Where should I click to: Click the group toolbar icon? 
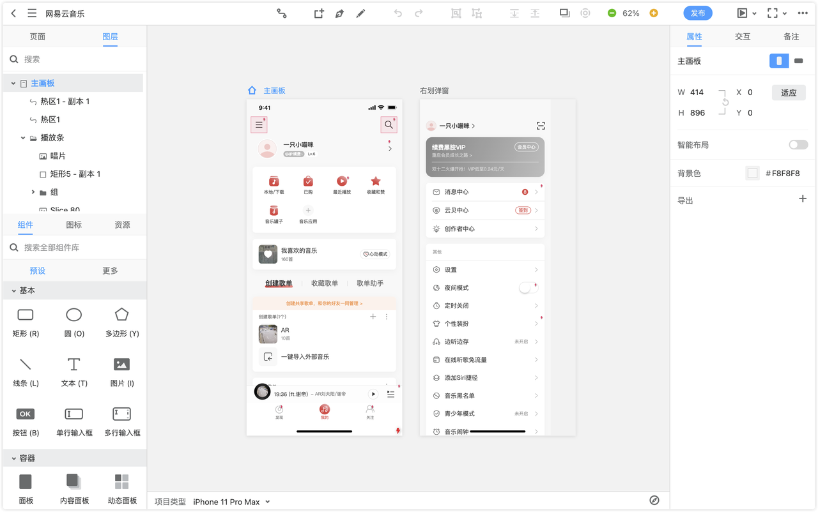[x=456, y=13]
